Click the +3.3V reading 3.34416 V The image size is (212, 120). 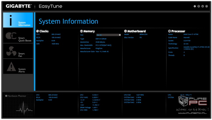96,100
